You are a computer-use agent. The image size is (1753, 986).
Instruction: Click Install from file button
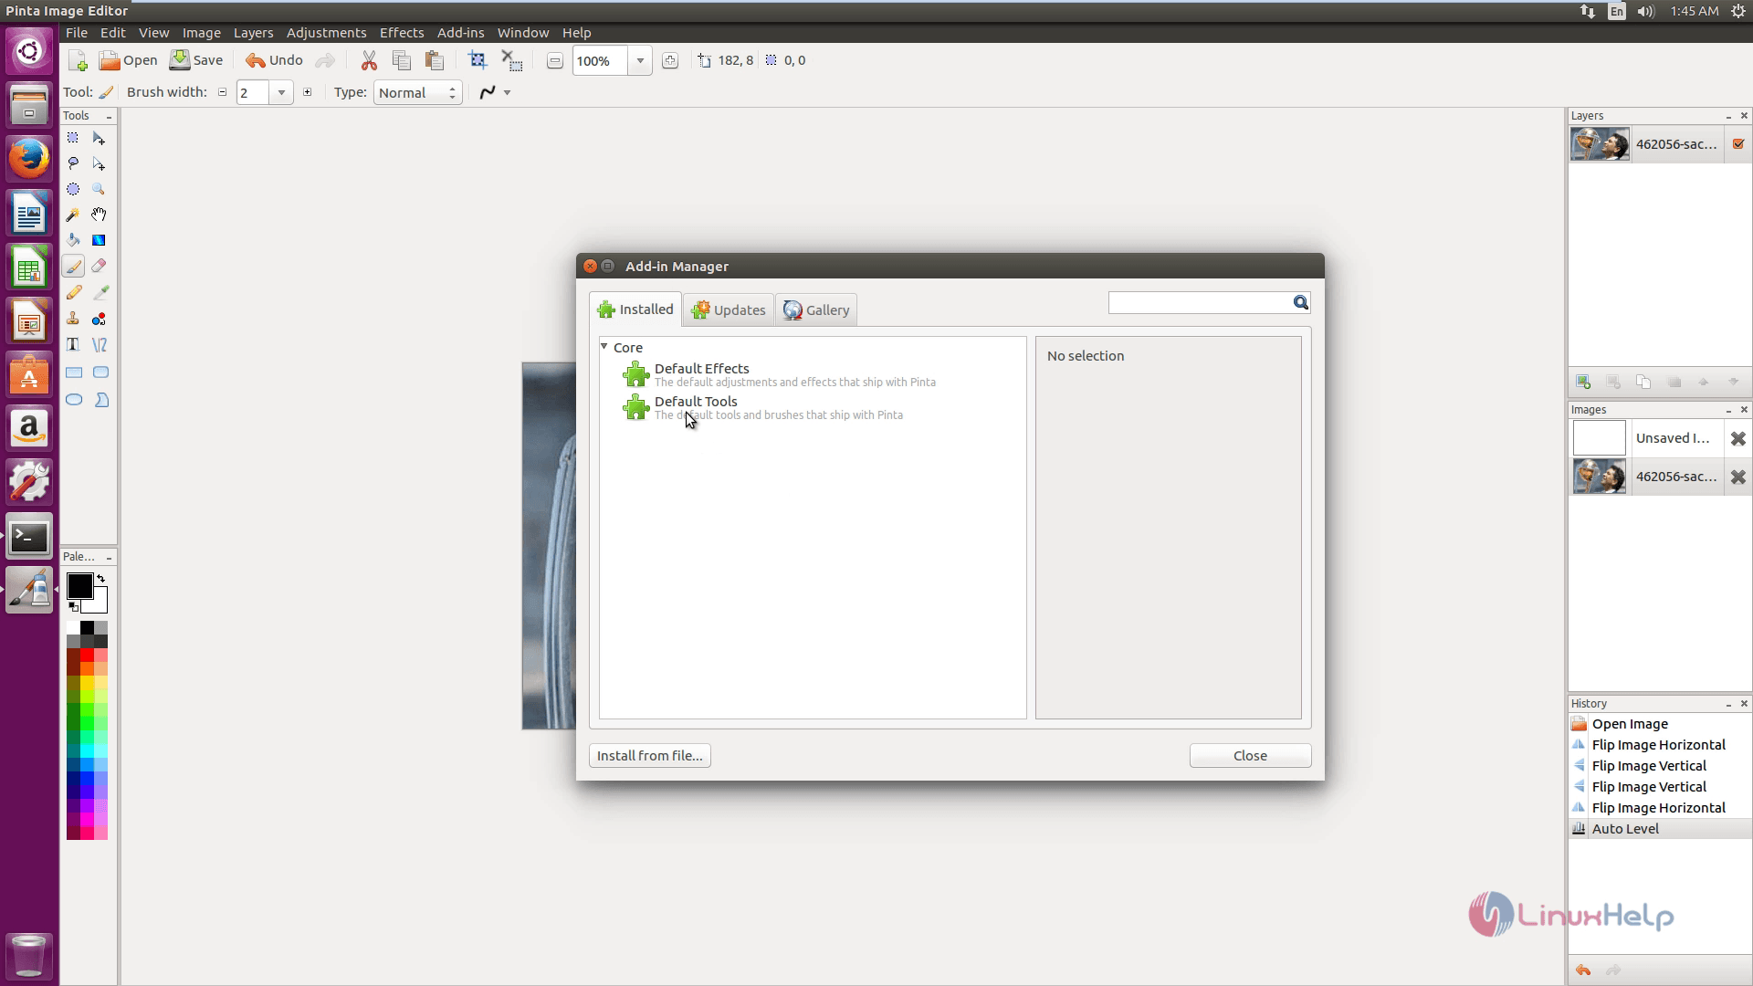click(649, 755)
